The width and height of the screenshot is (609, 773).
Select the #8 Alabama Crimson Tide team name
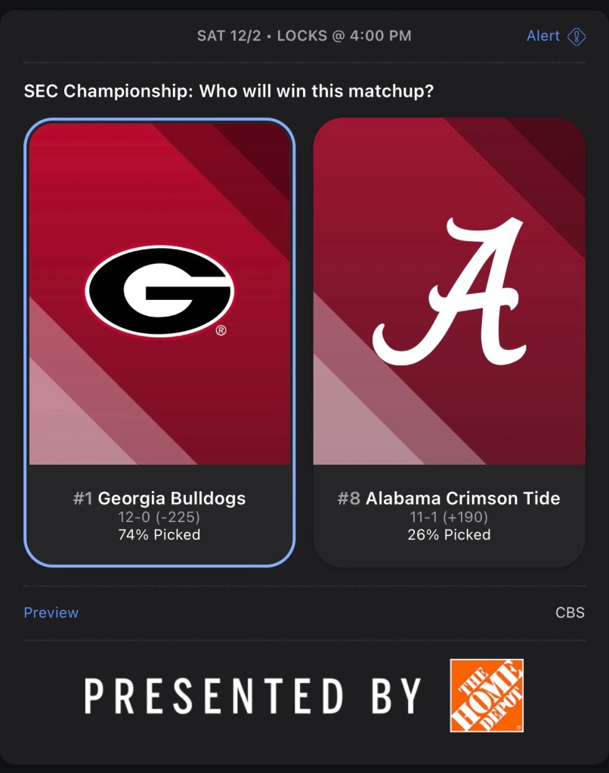(x=449, y=499)
